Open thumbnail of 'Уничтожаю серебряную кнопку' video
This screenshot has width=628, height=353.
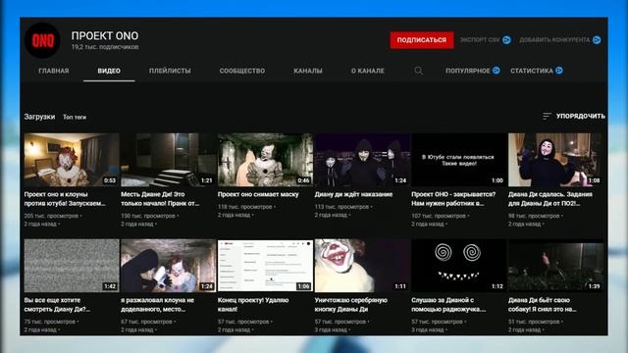362,266
